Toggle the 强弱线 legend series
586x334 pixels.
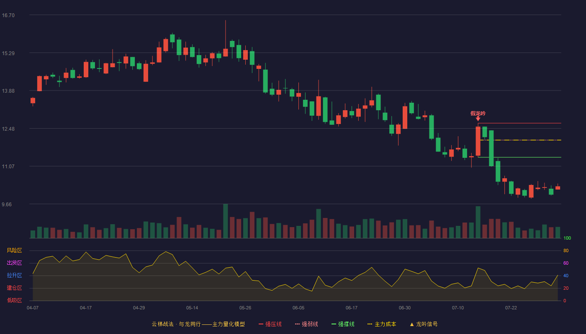click(306, 324)
